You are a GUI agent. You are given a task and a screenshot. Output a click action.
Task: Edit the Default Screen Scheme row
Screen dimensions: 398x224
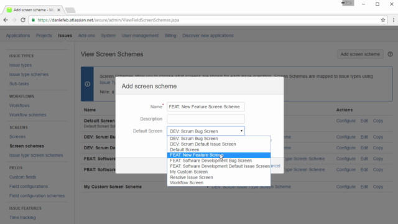(x=364, y=121)
